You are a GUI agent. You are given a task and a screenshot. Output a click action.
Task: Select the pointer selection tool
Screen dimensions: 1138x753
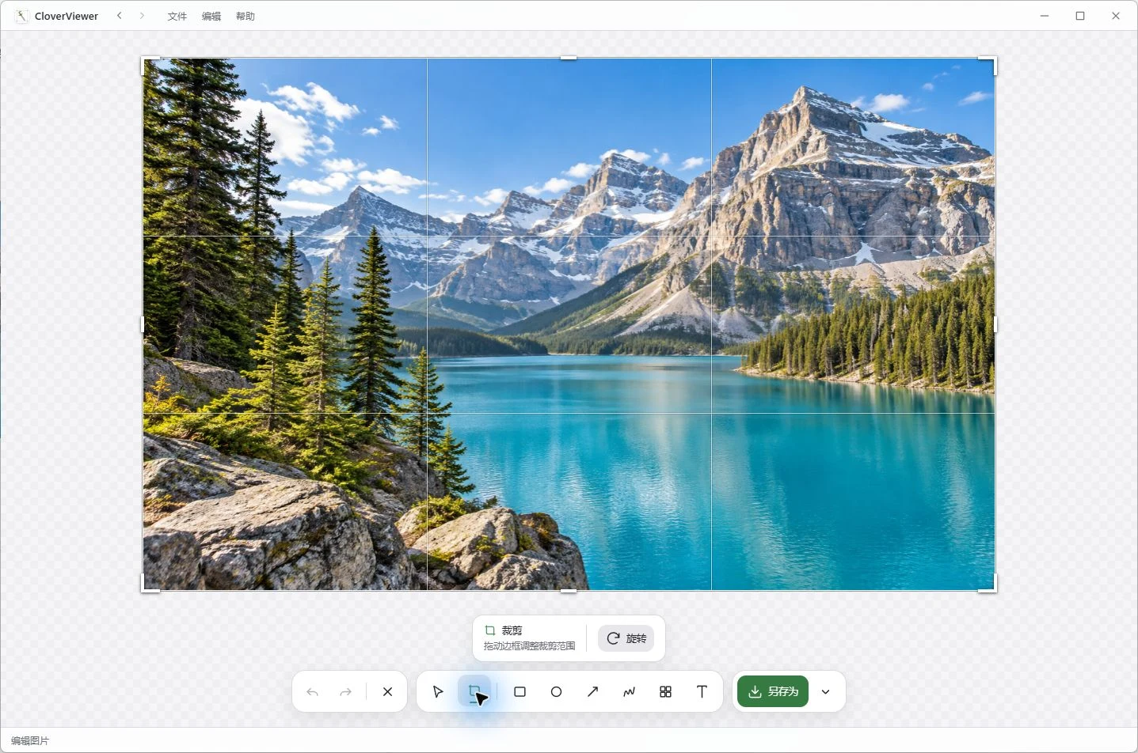(x=438, y=692)
